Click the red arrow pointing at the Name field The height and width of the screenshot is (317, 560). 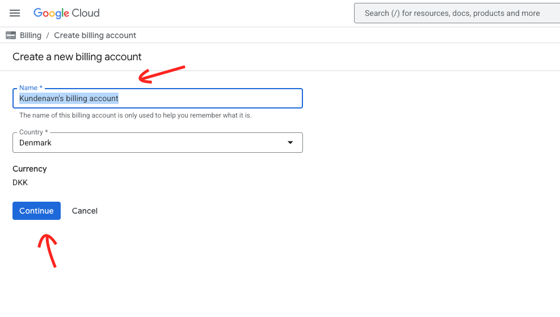click(x=161, y=74)
